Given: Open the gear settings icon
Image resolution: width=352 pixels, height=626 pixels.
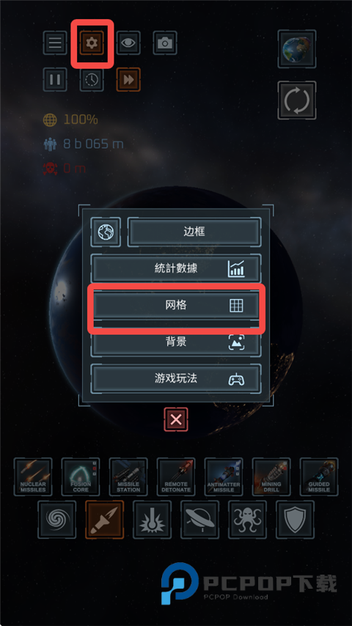Looking at the screenshot, I should click(92, 43).
